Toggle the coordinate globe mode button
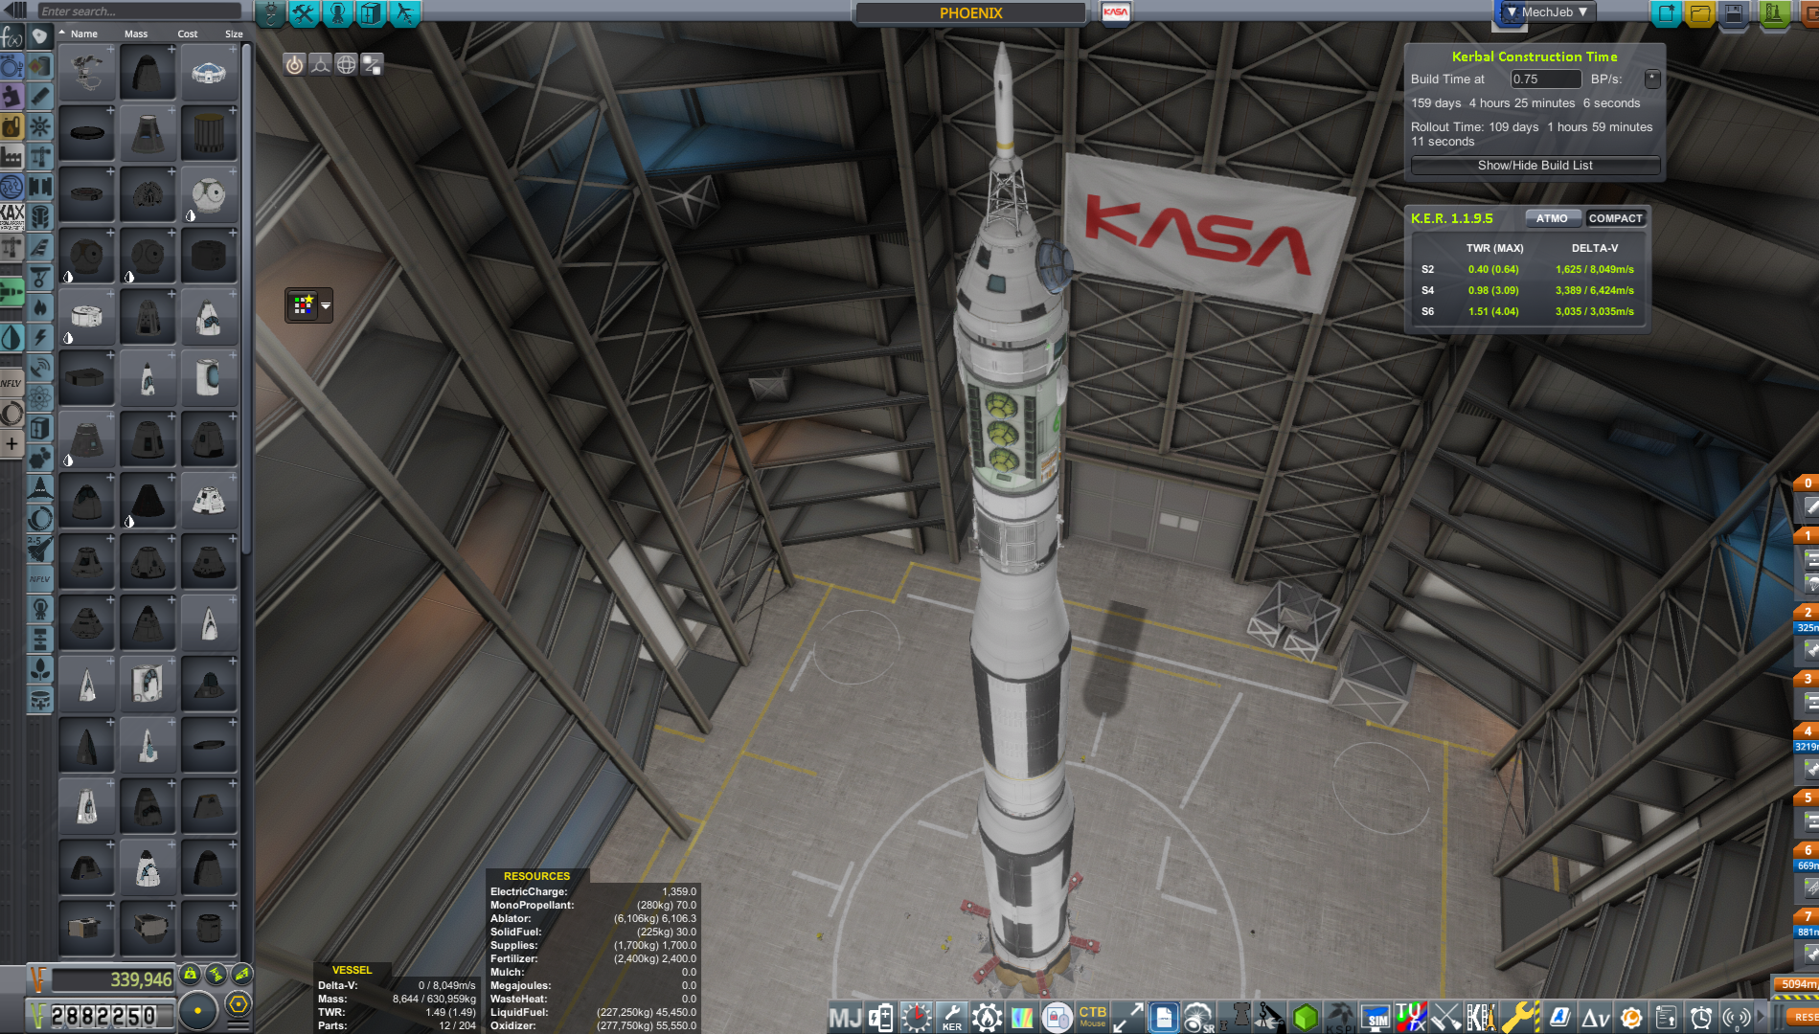The image size is (1819, 1034). [x=346, y=64]
